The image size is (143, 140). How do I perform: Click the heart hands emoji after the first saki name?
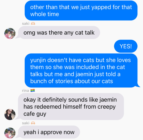33,24
